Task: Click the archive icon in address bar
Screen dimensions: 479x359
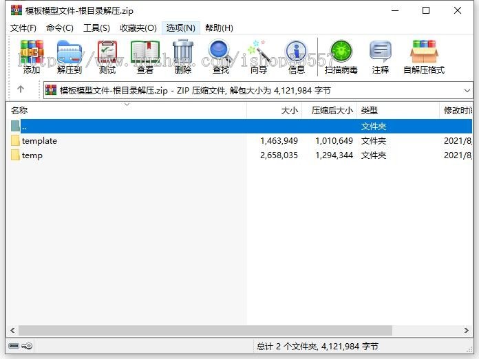Action: point(51,90)
